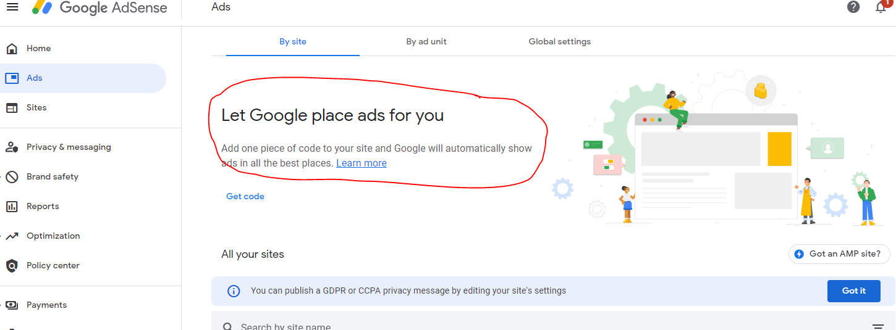Open Policy center in sidebar
The image size is (896, 330).
[x=83, y=266]
